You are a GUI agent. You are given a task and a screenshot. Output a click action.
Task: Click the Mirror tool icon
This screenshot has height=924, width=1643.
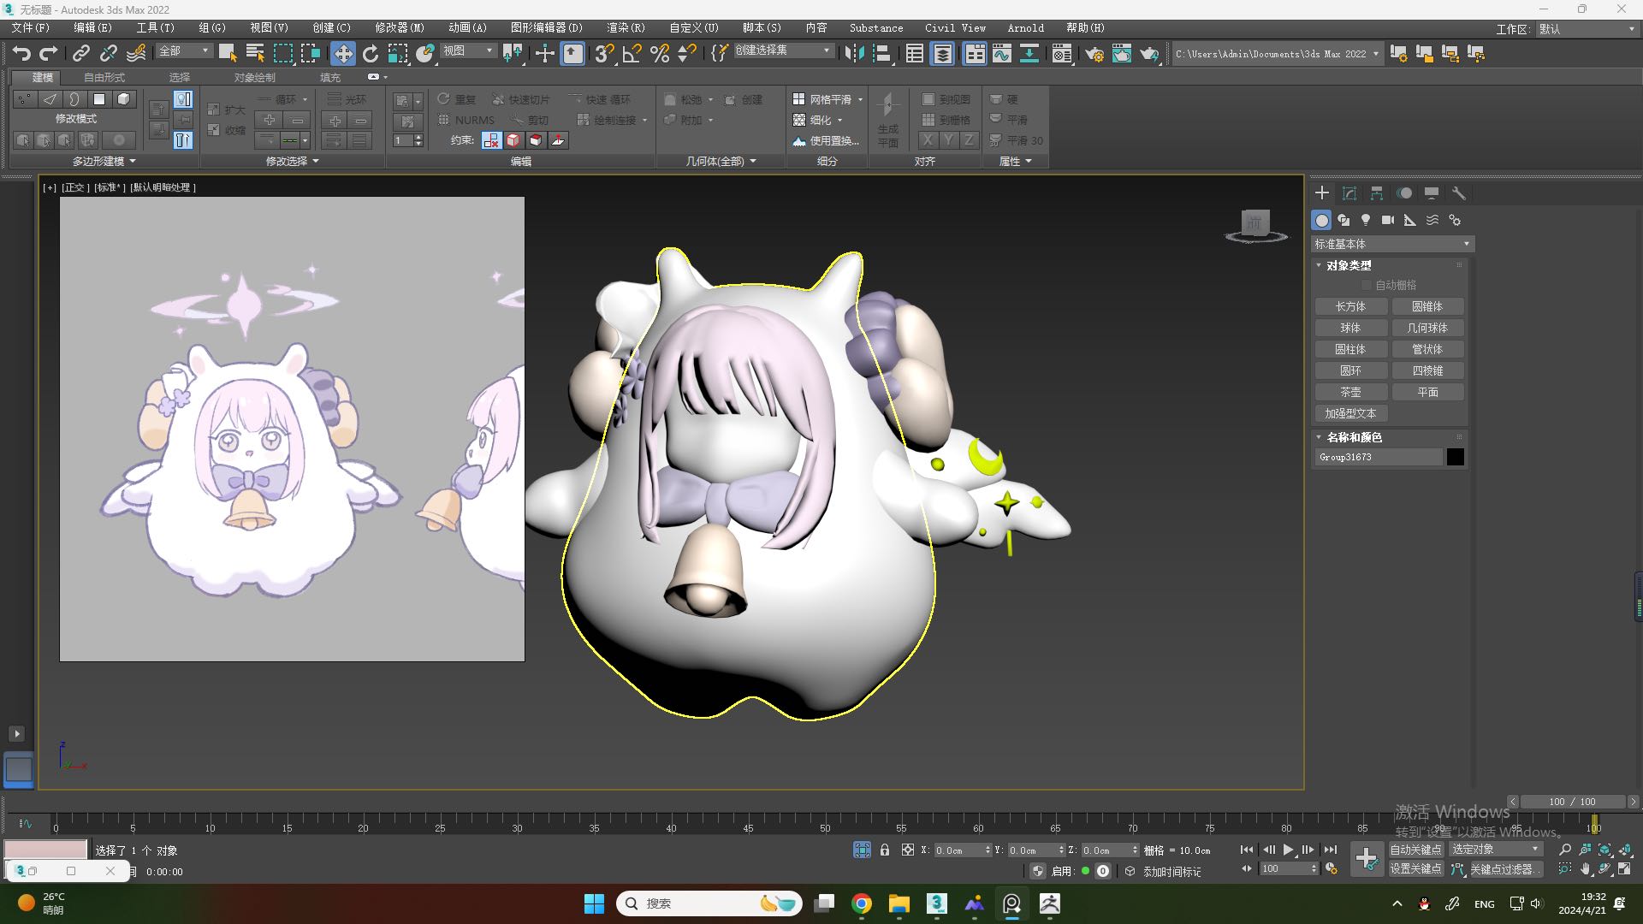pyautogui.click(x=854, y=54)
